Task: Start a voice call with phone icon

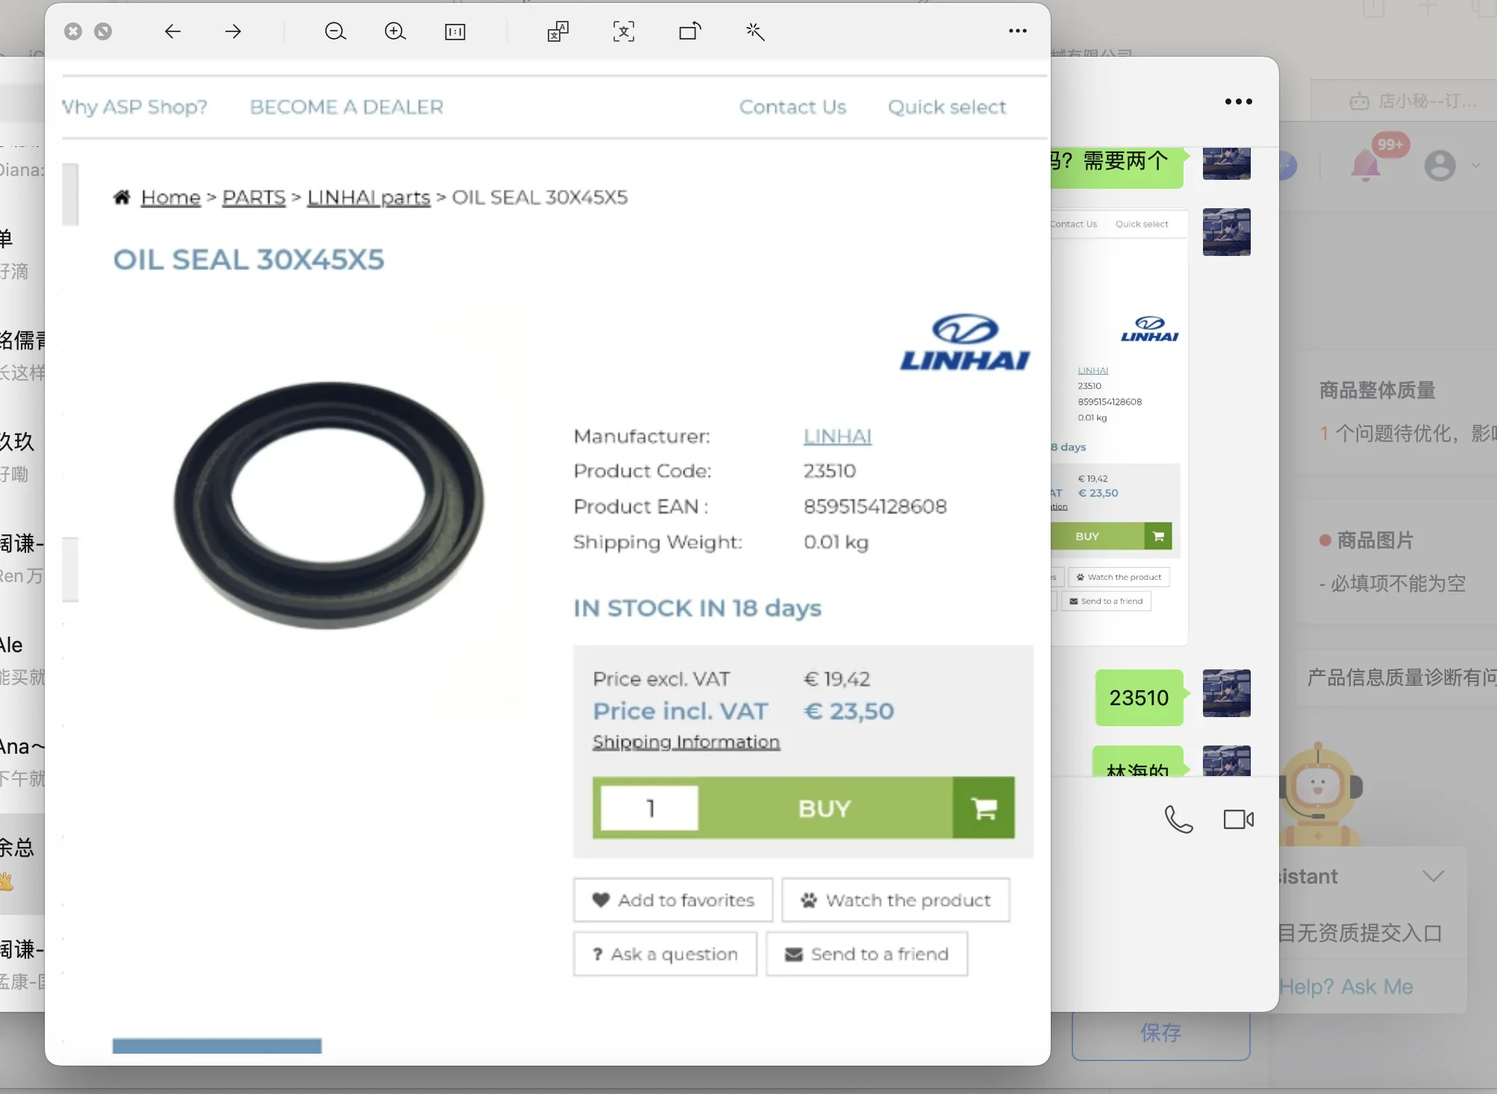Action: coord(1178,819)
